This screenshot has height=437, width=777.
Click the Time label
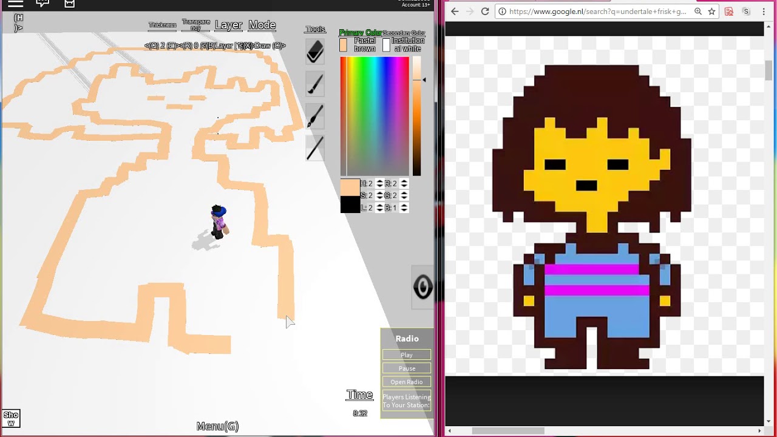tap(359, 395)
